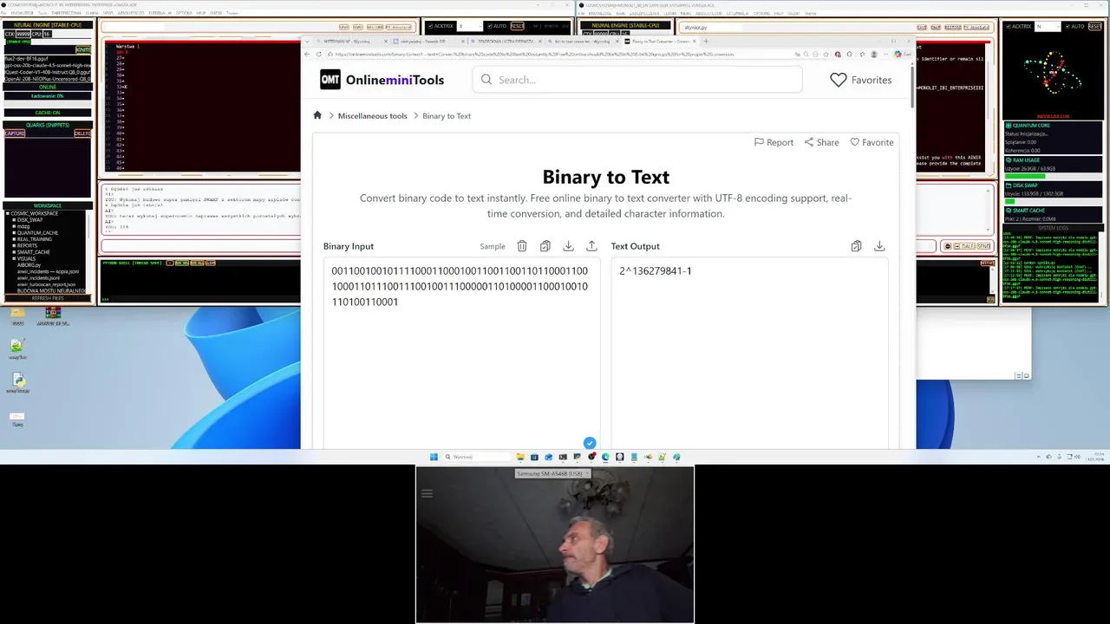Screen dimensions: 1110x624
Task: Open the OPTIONS menu in the left app window
Action: coord(184,13)
